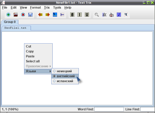Open the Edit menu
The height and width of the screenshot is (113, 155).
pyautogui.click(x=14, y=8)
